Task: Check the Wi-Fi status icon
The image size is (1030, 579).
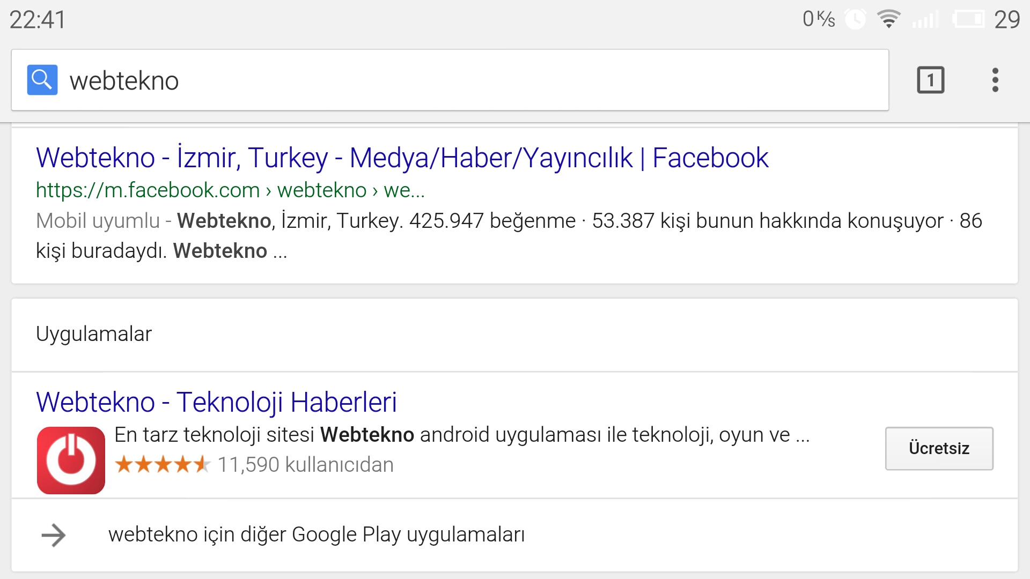Action: (x=888, y=19)
